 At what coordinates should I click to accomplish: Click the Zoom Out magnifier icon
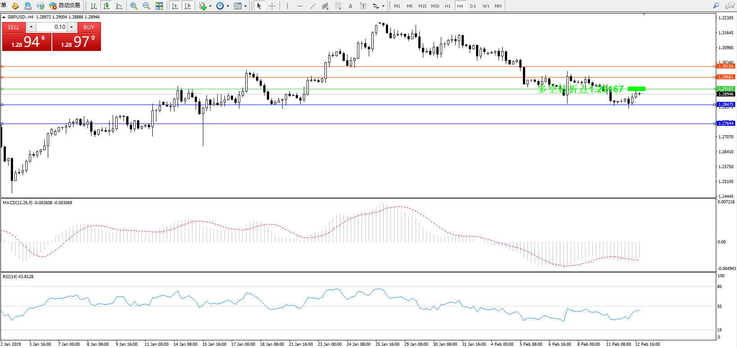(x=146, y=6)
